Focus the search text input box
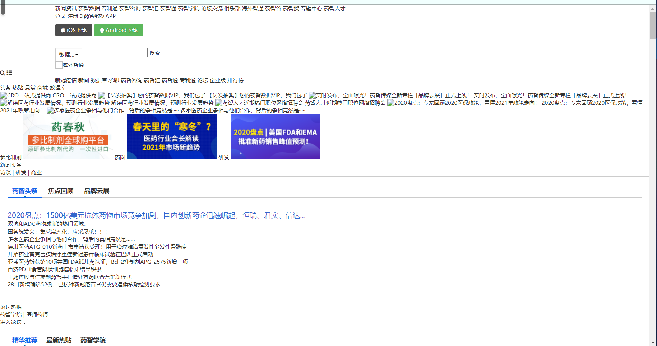The height and width of the screenshot is (346, 657). click(x=116, y=53)
